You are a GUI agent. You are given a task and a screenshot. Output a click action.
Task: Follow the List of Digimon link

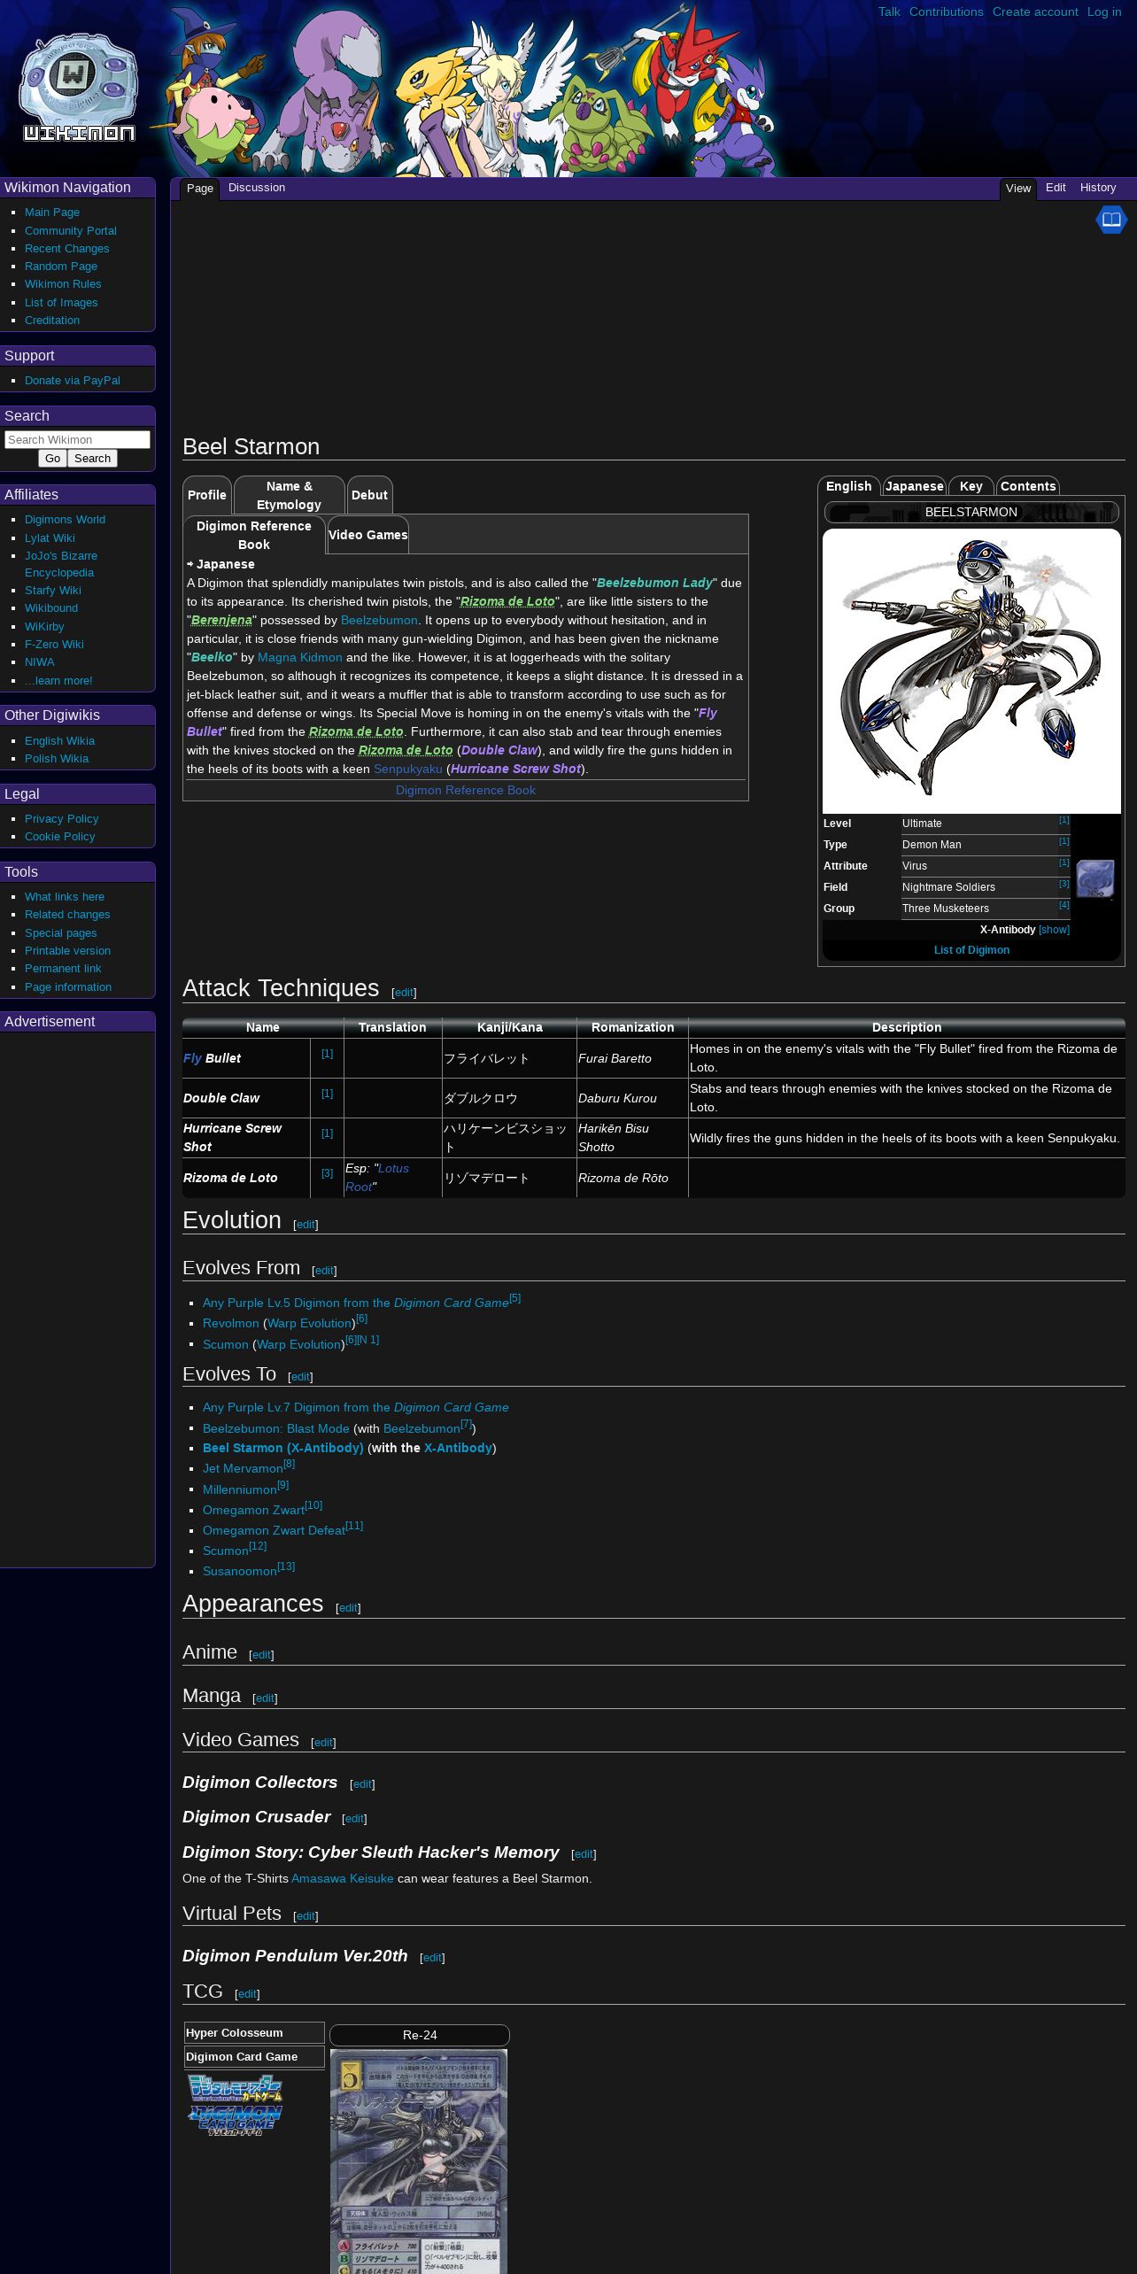(x=971, y=950)
